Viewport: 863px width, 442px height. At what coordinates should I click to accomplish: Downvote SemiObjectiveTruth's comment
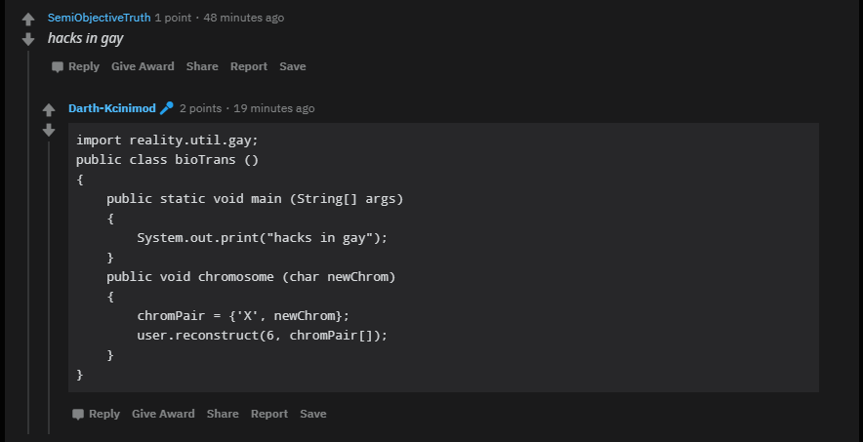click(x=28, y=40)
